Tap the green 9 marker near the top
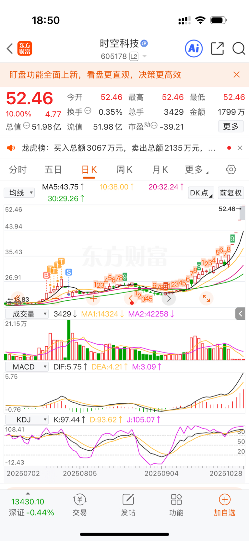This screenshot has height=541, width=249. click(x=232, y=239)
